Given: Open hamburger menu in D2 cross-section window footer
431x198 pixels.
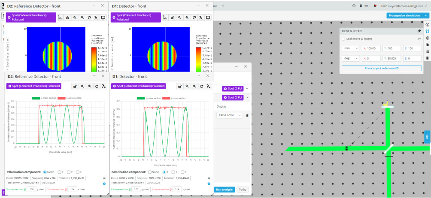Looking at the screenshot, I should [x=104, y=178].
